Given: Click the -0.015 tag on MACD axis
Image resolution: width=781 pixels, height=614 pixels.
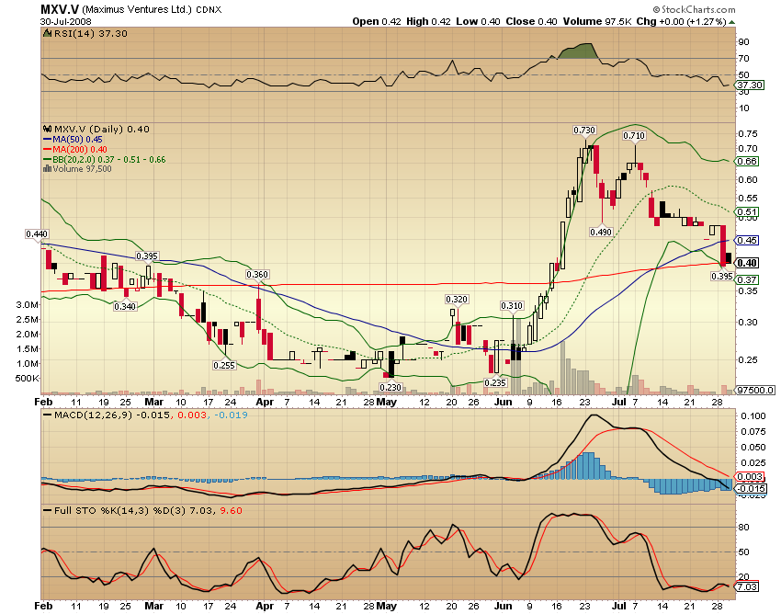Looking at the screenshot, I should (752, 488).
